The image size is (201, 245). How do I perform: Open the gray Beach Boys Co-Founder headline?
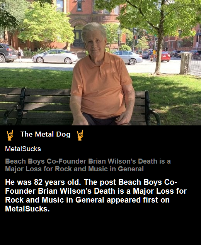pos(88,165)
